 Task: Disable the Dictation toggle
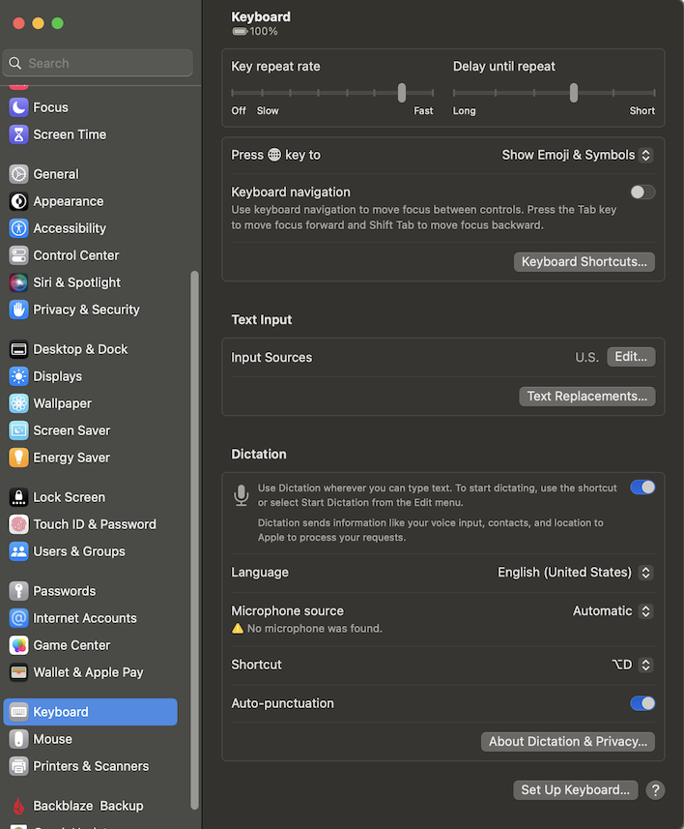click(x=641, y=487)
